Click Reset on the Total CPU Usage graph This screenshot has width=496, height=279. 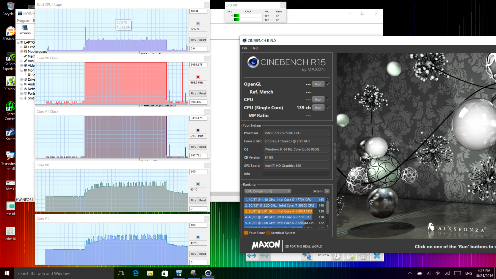click(203, 40)
